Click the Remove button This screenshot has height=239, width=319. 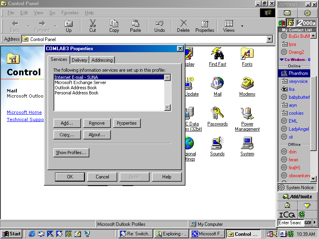point(97,123)
